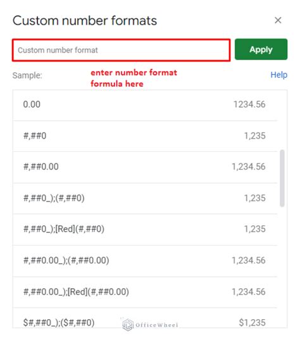
Task: Choose #,##0.00_);(#,##0.00) format row
Action: 145,261
